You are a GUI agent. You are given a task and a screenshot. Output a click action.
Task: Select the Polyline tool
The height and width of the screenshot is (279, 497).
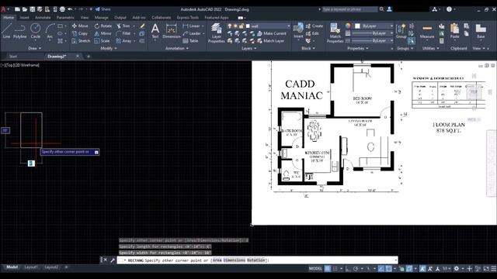tap(19, 31)
